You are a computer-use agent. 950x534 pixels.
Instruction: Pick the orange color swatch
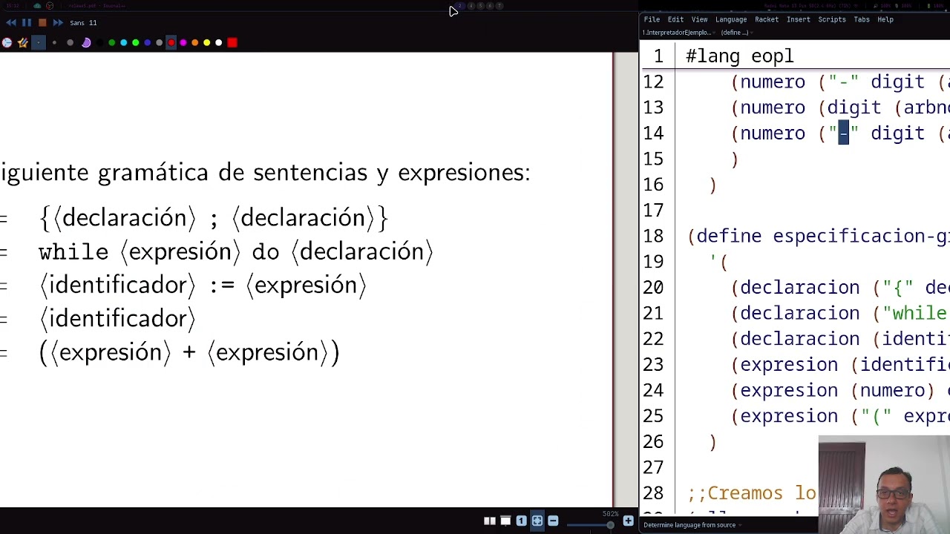194,42
